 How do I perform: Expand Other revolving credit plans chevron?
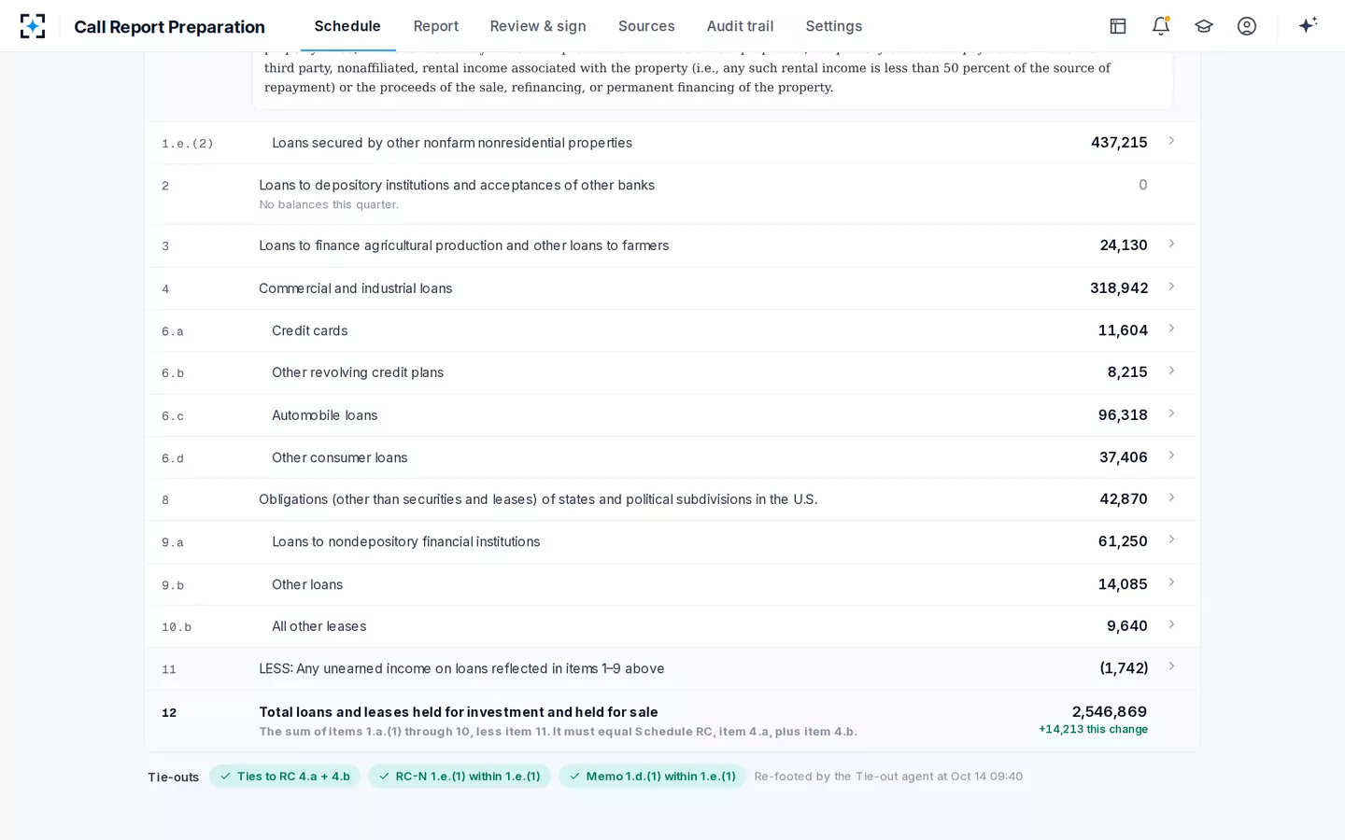click(1171, 371)
